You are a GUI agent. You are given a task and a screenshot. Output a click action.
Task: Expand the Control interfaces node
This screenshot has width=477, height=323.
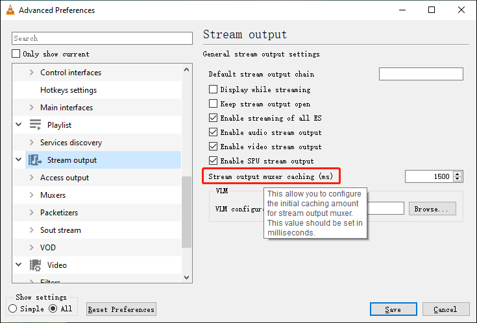pos(32,73)
